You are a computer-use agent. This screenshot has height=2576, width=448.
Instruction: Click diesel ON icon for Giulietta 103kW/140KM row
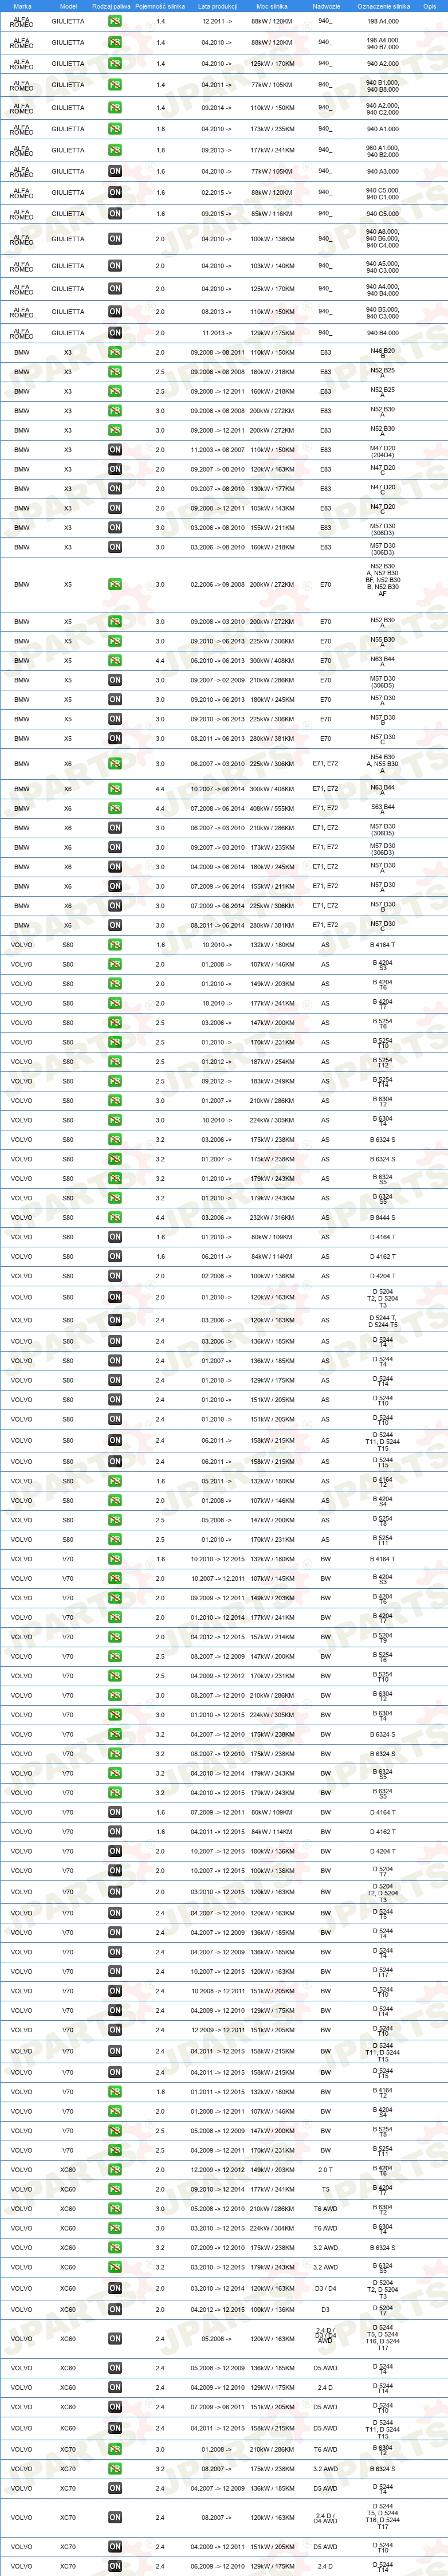(115, 266)
